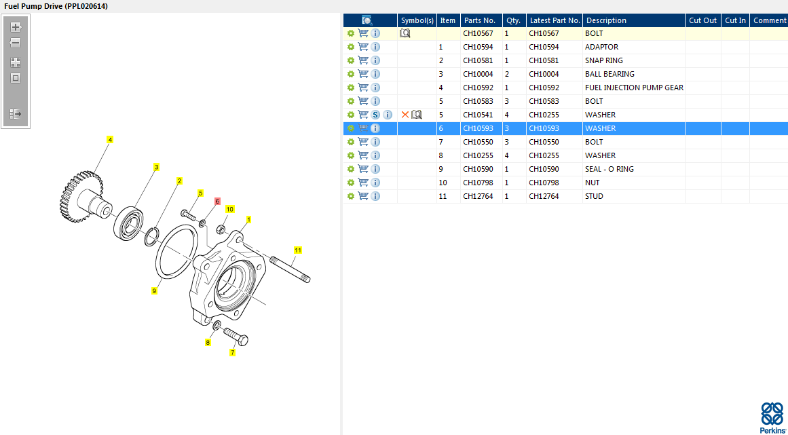The image size is (788, 435).
Task: Select callout 4 on the gear diagram
Action: [x=110, y=140]
